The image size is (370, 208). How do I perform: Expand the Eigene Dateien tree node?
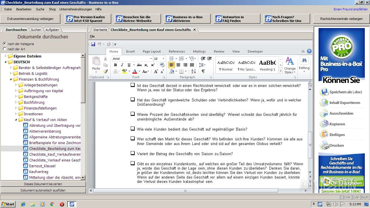(x=6, y=56)
